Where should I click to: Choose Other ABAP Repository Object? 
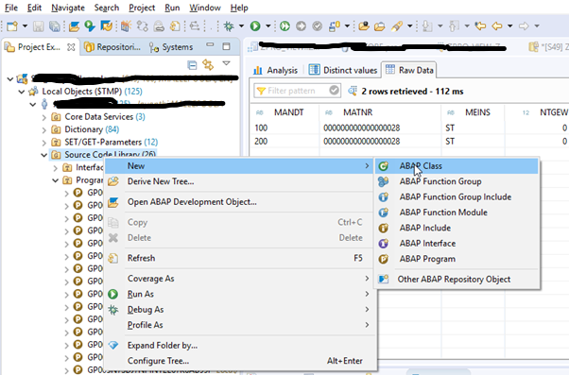coord(457,280)
